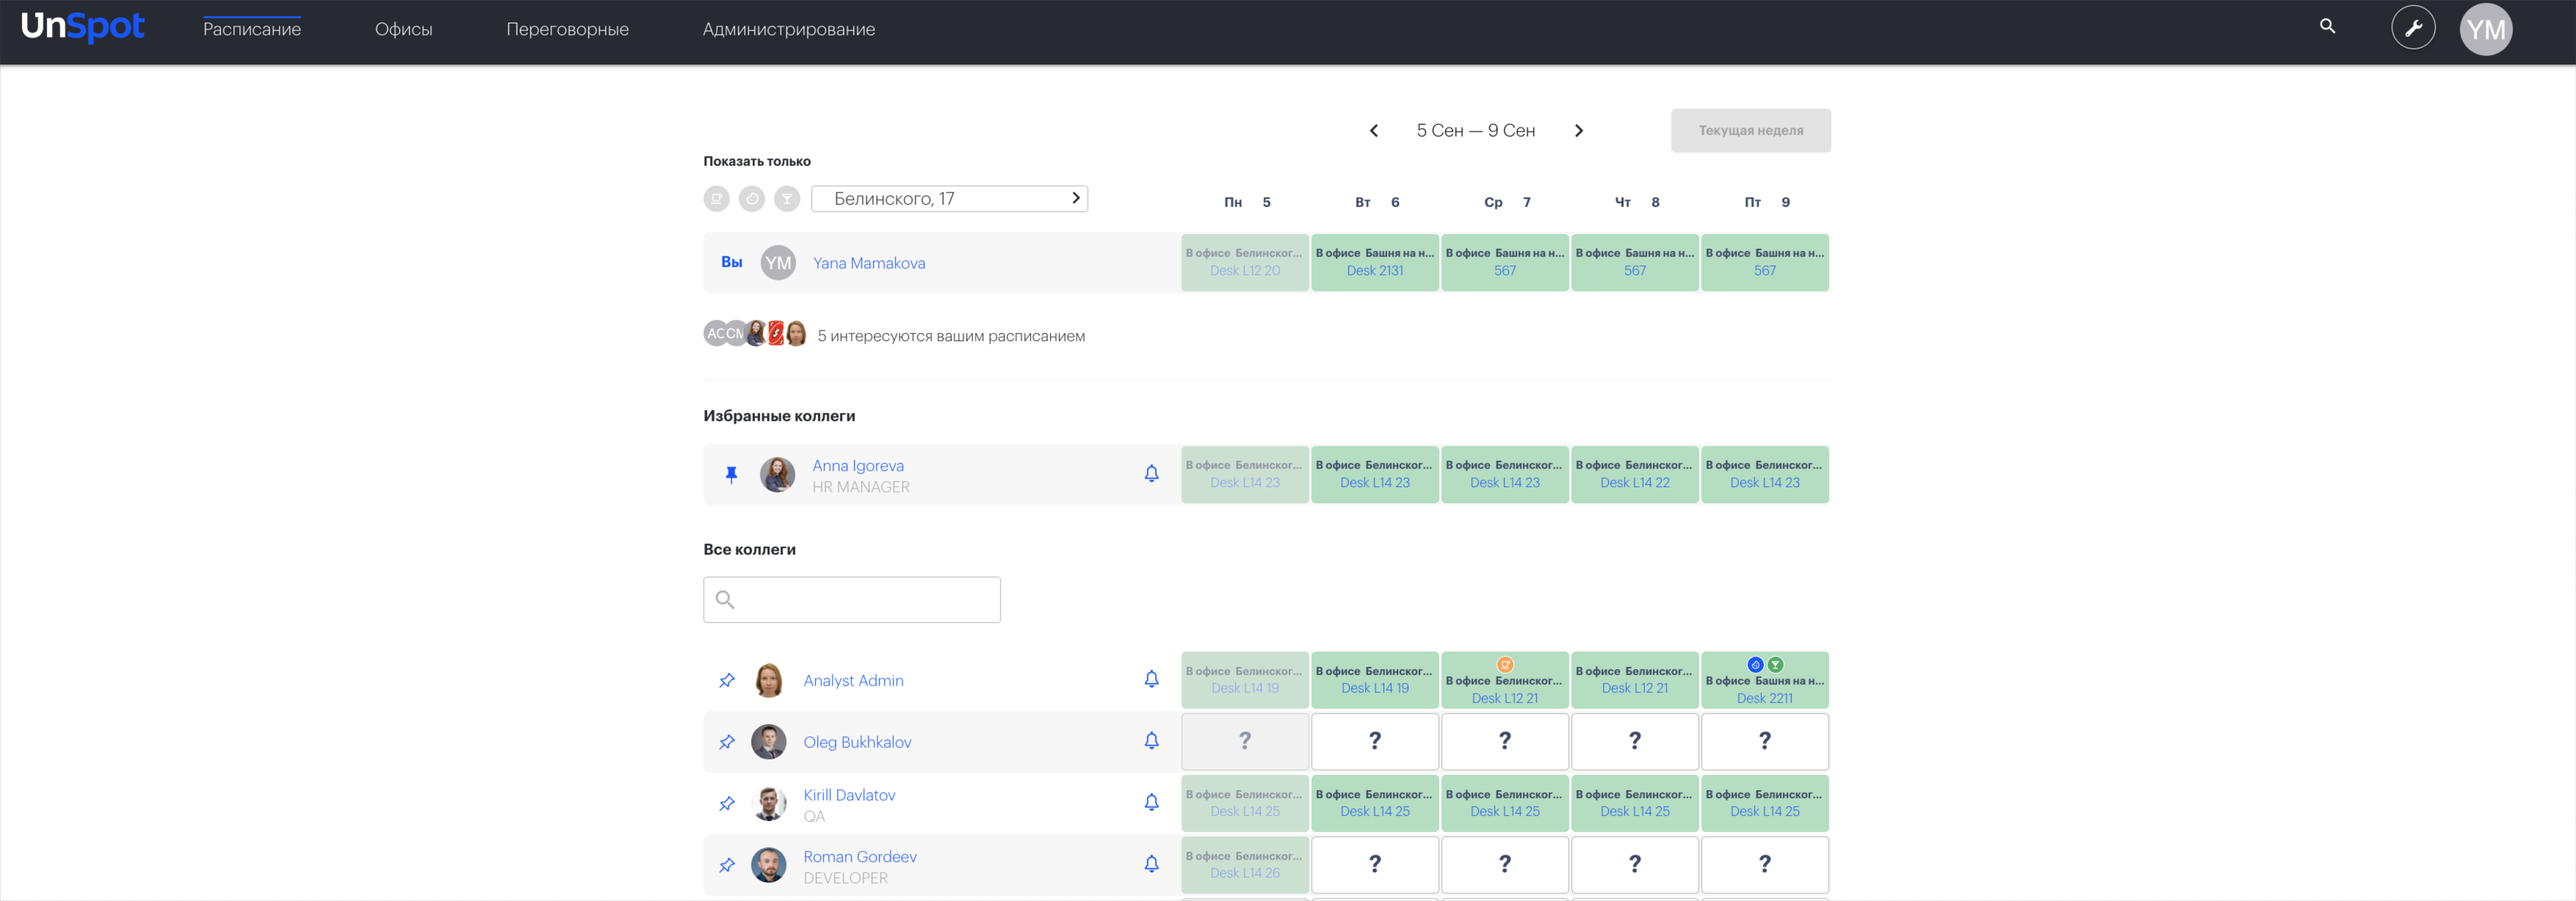Open Analyst Admin's Thursday Desk L12 21
Screen dimensions: 2576x901
point(1635,680)
